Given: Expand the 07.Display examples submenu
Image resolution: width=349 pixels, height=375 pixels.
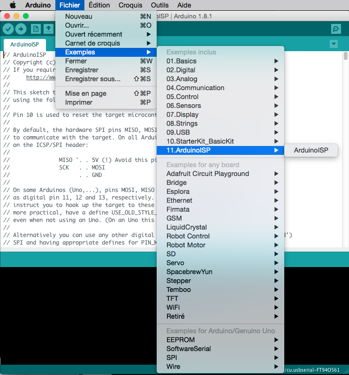Looking at the screenshot, I should (220, 115).
